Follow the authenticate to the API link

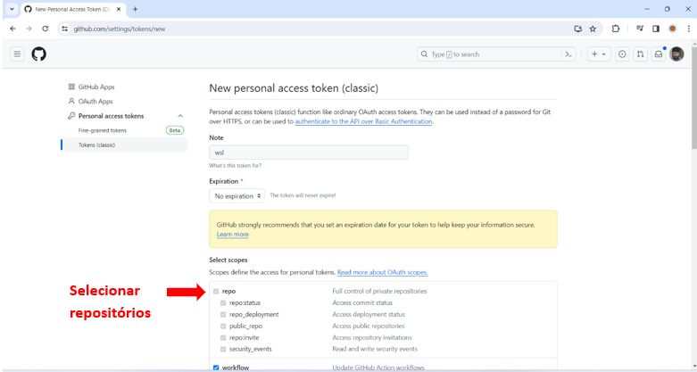coord(363,121)
